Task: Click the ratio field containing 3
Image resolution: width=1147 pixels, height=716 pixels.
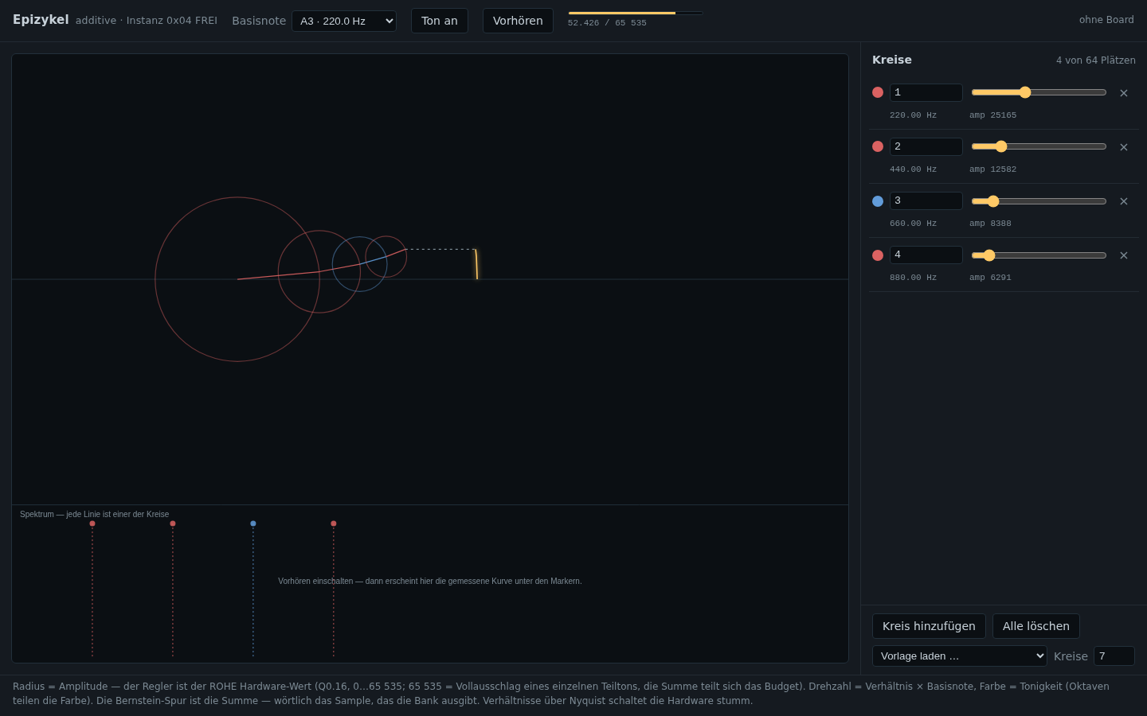Action: click(926, 200)
